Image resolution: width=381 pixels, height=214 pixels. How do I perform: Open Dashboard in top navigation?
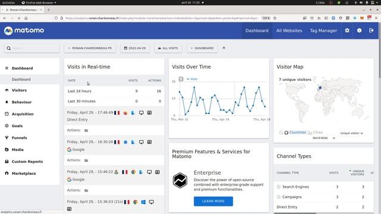pos(257,30)
